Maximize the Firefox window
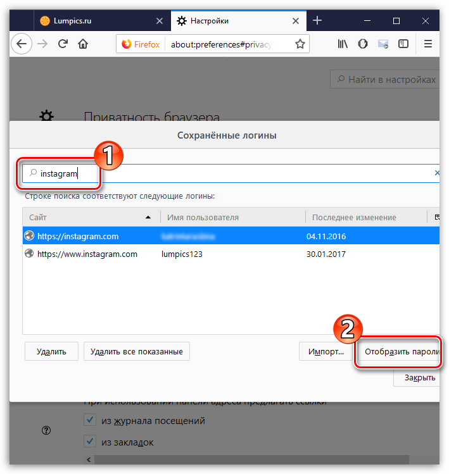The image size is (449, 474). (x=396, y=20)
